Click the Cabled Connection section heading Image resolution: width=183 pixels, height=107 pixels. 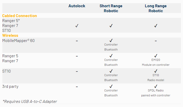pos(20,16)
